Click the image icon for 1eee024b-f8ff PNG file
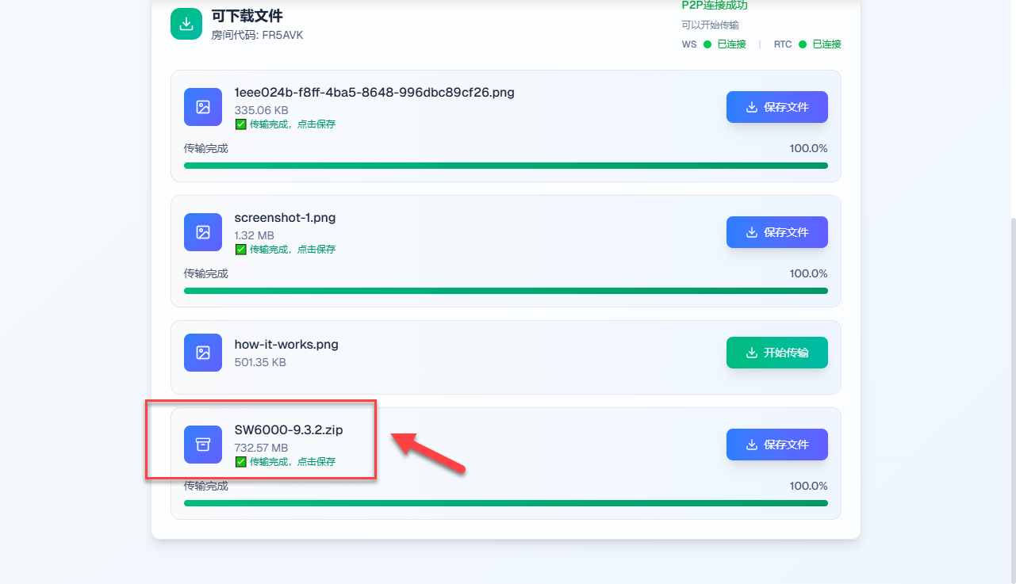The width and height of the screenshot is (1016, 584). (x=203, y=107)
